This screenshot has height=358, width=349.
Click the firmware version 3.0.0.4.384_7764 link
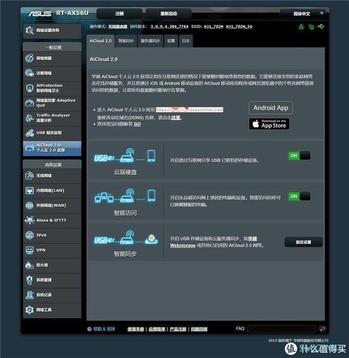click(169, 27)
